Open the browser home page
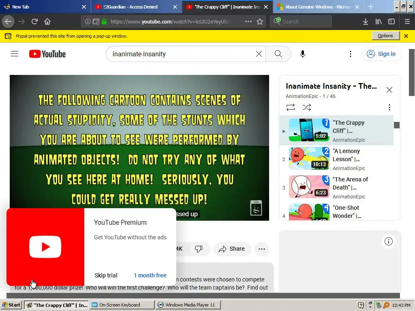415x311 pixels. (47, 21)
